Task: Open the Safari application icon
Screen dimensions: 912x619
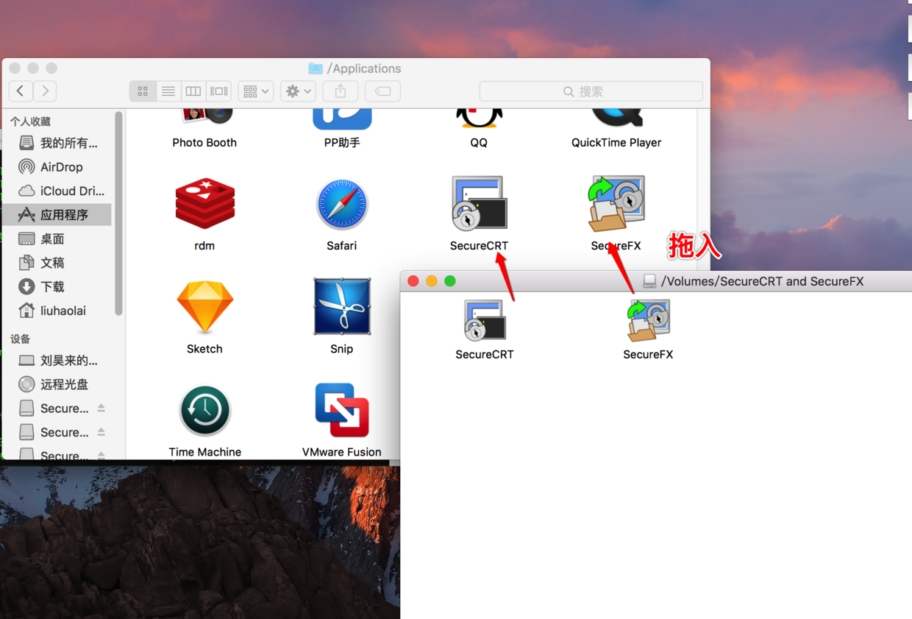Action: coord(342,204)
